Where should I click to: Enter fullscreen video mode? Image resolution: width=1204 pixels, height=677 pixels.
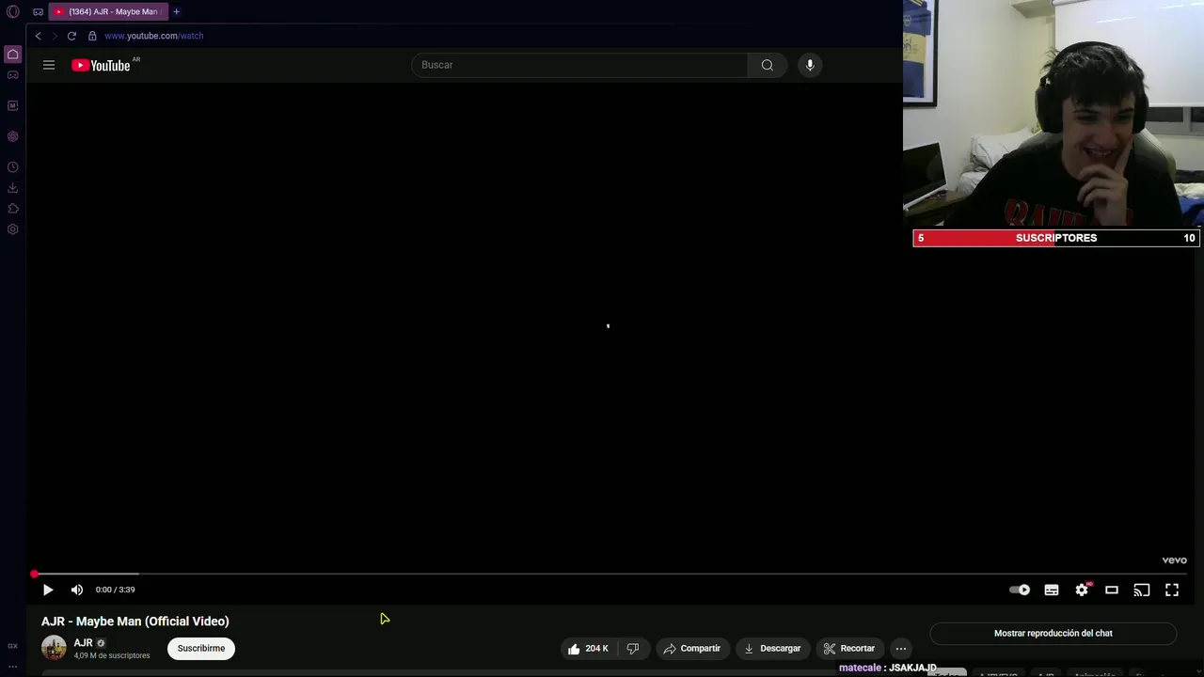(x=1172, y=590)
